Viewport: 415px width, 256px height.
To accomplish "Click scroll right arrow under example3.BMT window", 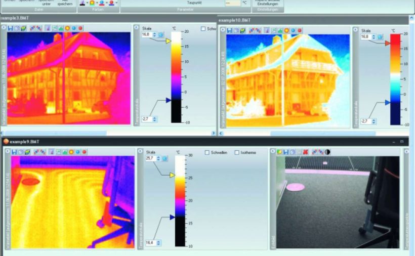I will [214, 133].
